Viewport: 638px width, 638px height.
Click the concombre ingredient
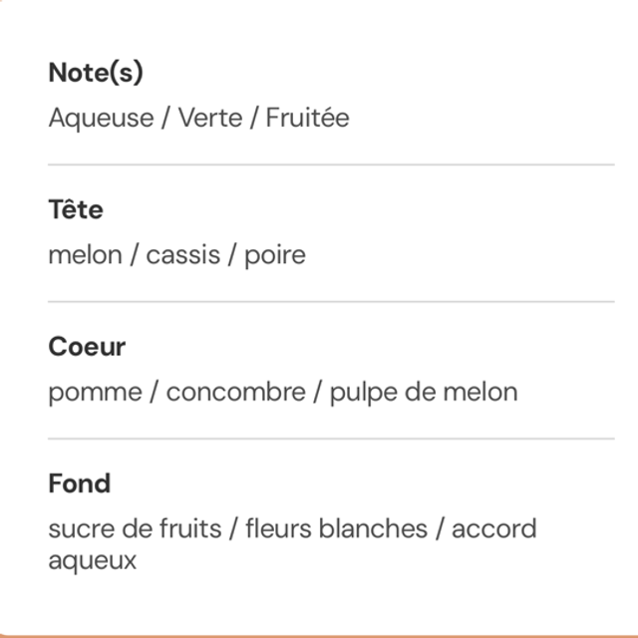click(235, 391)
